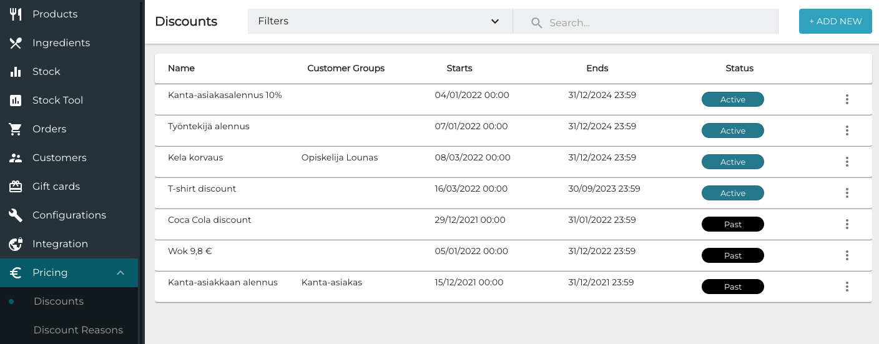Click the Gift cards icon
The width and height of the screenshot is (879, 344).
16,187
